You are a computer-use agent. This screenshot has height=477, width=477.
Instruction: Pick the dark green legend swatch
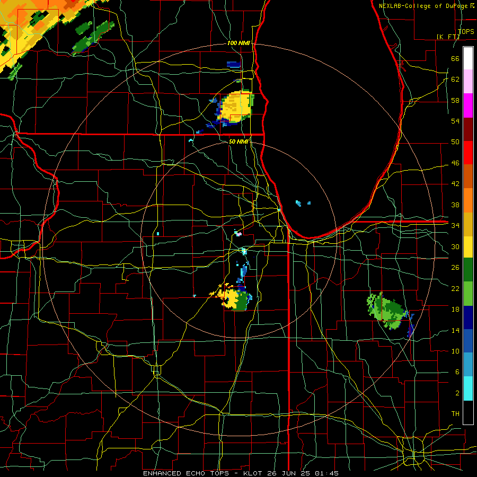[468, 270]
